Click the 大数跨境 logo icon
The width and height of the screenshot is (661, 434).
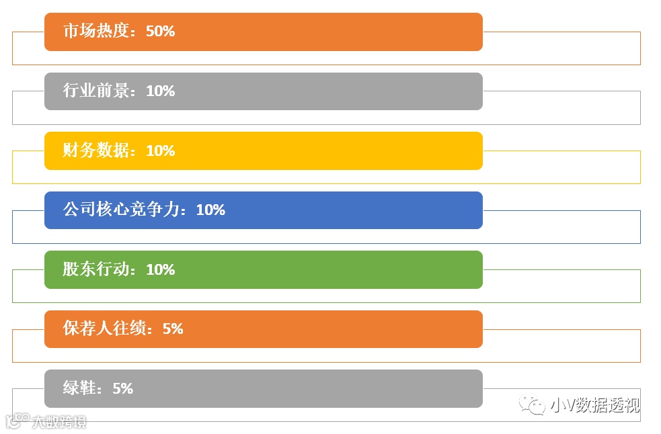(x=15, y=421)
